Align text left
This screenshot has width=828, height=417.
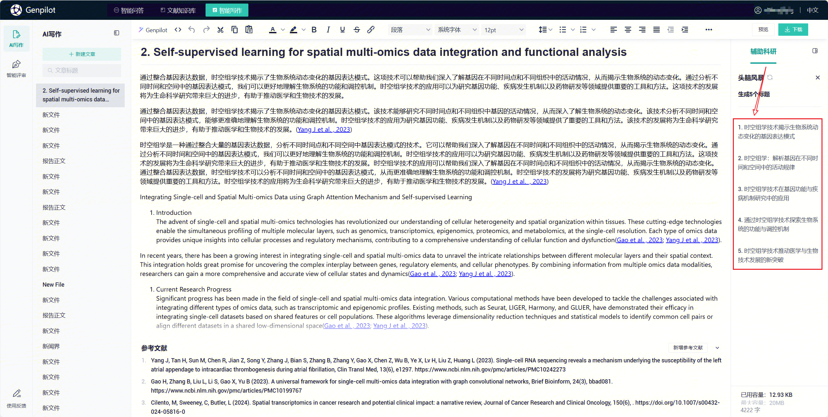pos(613,30)
